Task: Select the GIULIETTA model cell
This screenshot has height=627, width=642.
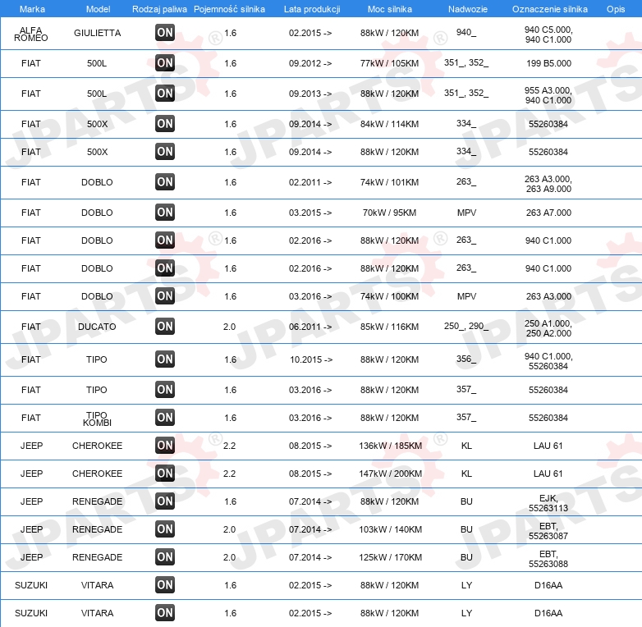Action: (x=98, y=33)
